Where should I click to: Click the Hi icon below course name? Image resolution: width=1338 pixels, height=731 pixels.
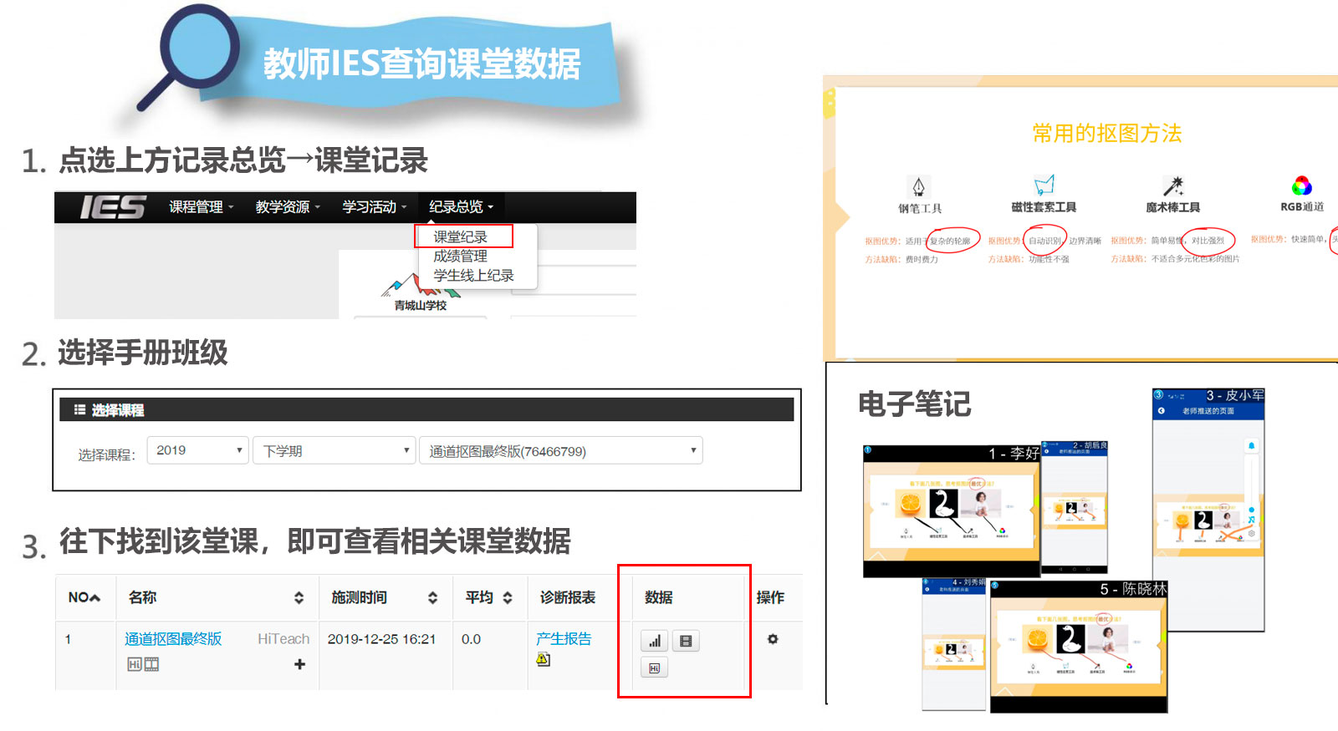[x=134, y=664]
